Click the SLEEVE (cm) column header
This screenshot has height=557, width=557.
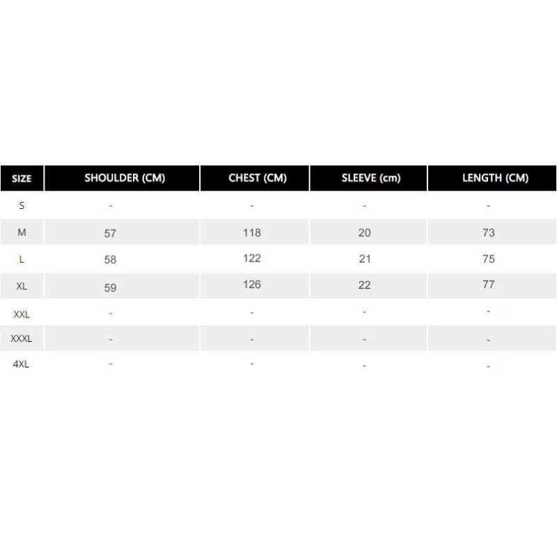[x=370, y=178]
